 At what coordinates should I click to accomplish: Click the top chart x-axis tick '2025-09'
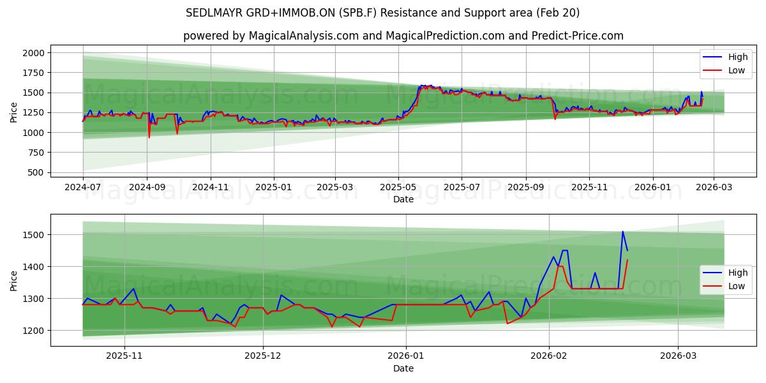click(526, 188)
